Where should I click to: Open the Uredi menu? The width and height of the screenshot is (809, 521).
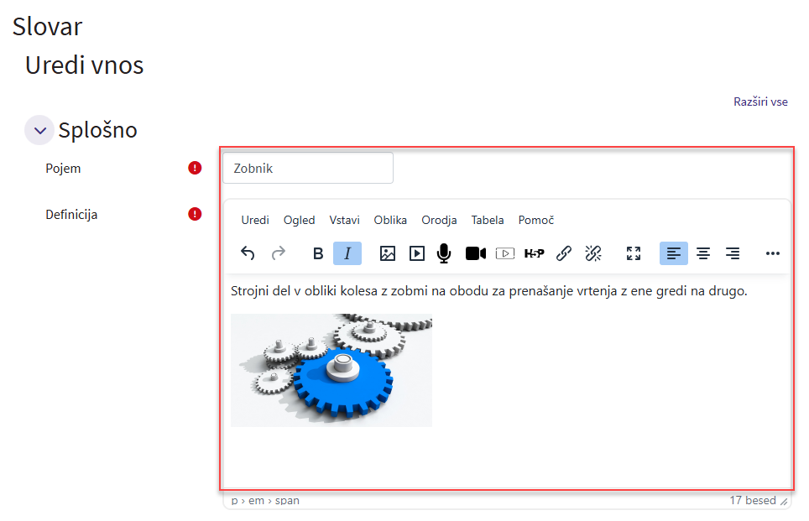click(x=255, y=221)
